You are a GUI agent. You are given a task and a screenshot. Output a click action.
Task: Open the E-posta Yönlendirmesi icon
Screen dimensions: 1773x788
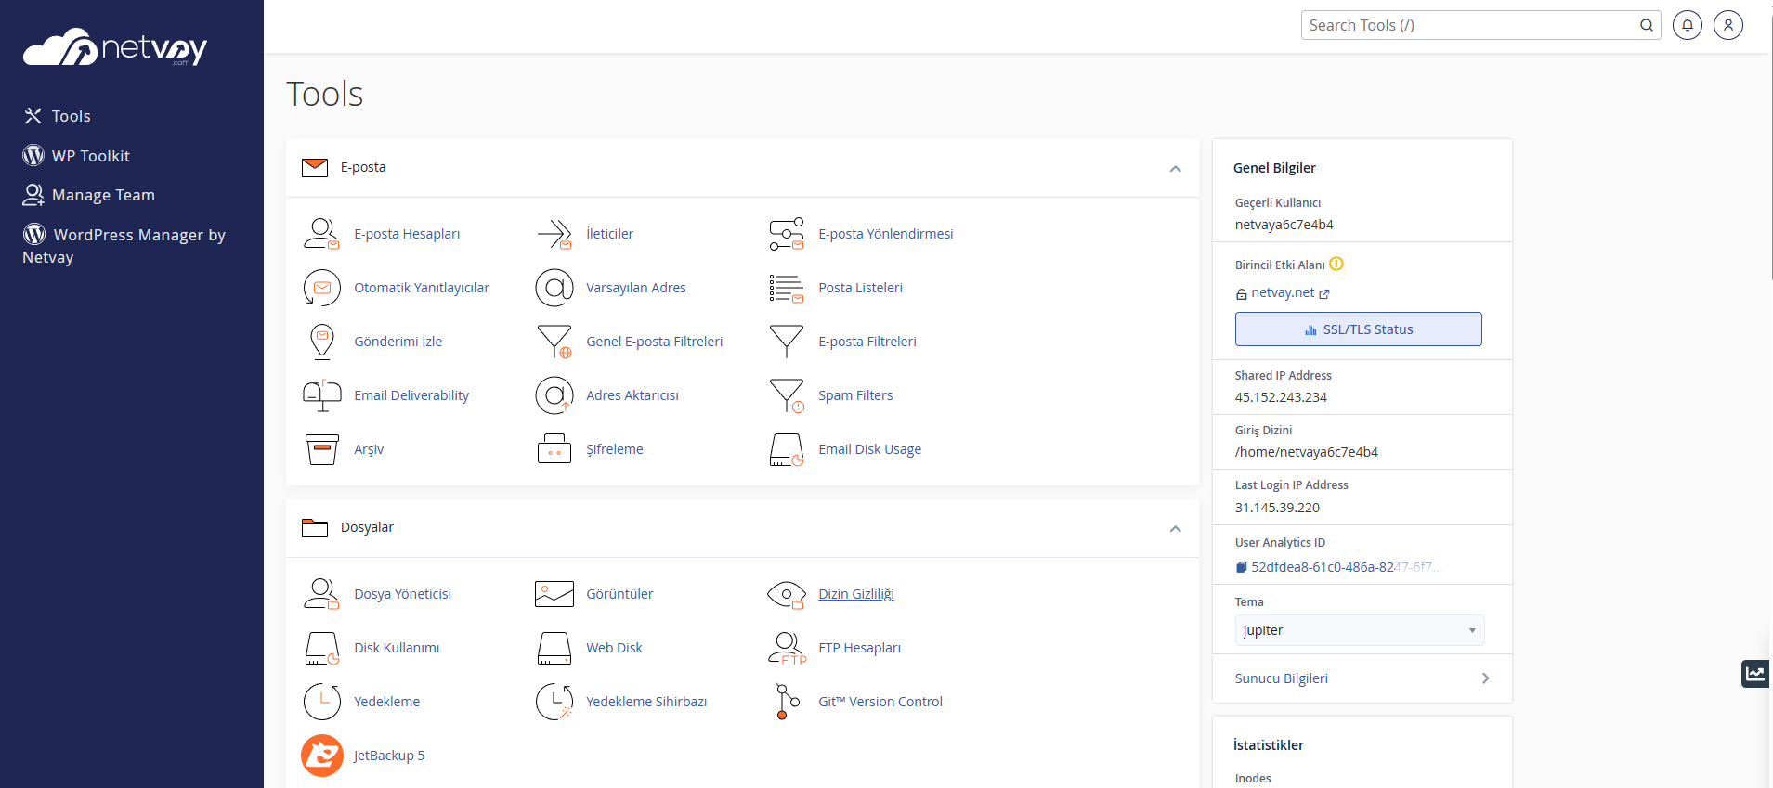click(x=787, y=234)
